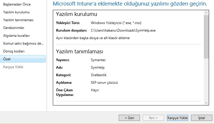Click the path C:\Users\hakanu\Downloads\SymHelp.exe

tap(123, 30)
